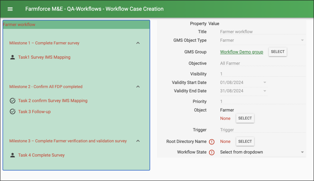Click SELECT beside the Object None value
The image size is (314, 181).
[245, 118]
